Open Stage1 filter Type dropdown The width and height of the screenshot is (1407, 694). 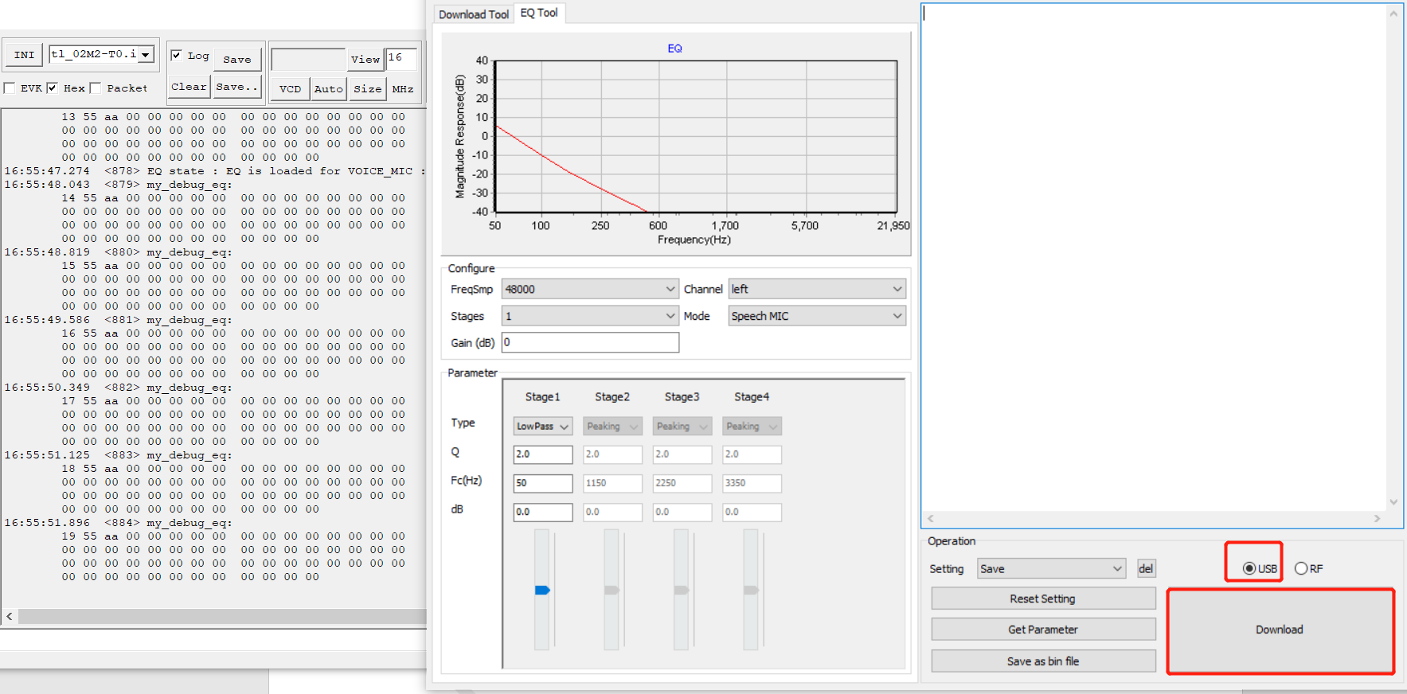pyautogui.click(x=542, y=427)
